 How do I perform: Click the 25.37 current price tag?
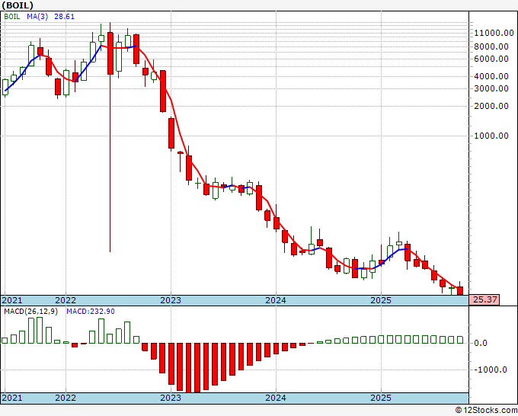pyautogui.click(x=484, y=299)
